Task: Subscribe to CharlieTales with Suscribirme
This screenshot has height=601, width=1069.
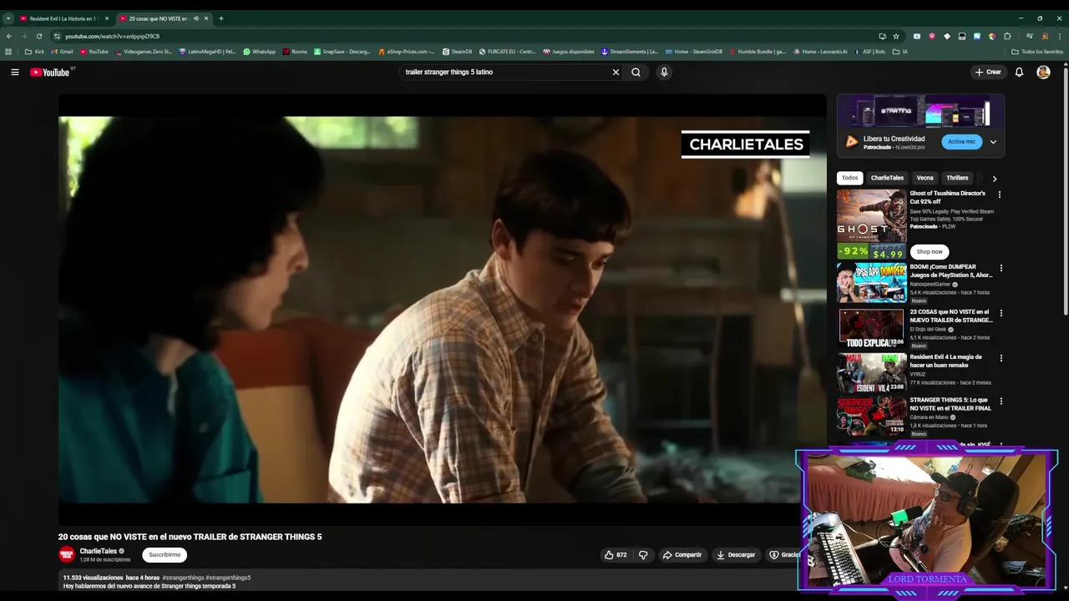Action: pos(165,554)
